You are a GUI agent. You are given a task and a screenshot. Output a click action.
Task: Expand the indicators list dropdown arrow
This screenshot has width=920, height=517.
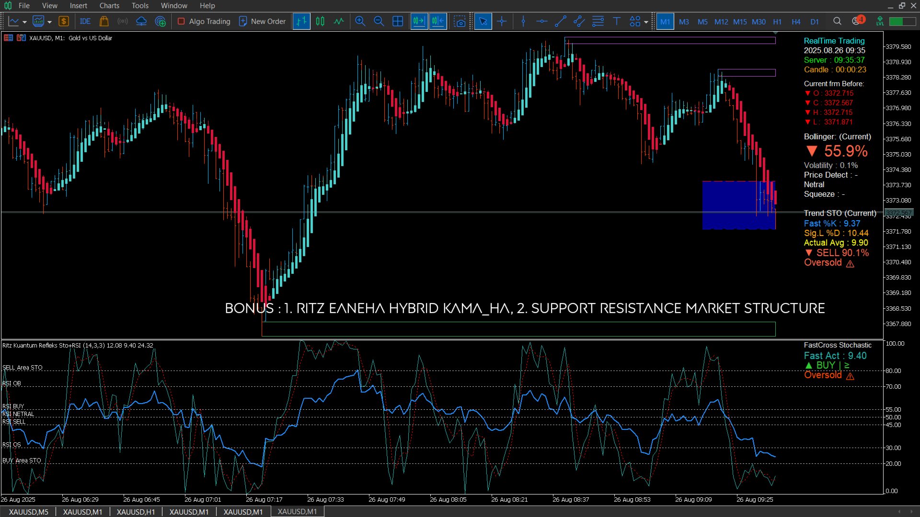[49, 22]
